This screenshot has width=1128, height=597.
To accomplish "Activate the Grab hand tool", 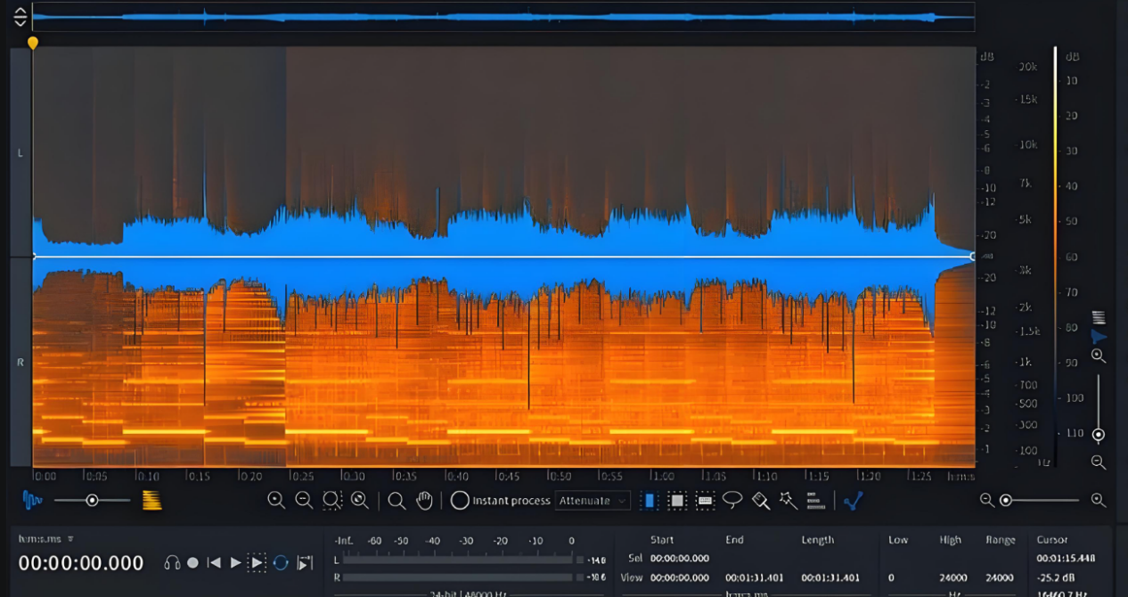I will pyautogui.click(x=424, y=501).
